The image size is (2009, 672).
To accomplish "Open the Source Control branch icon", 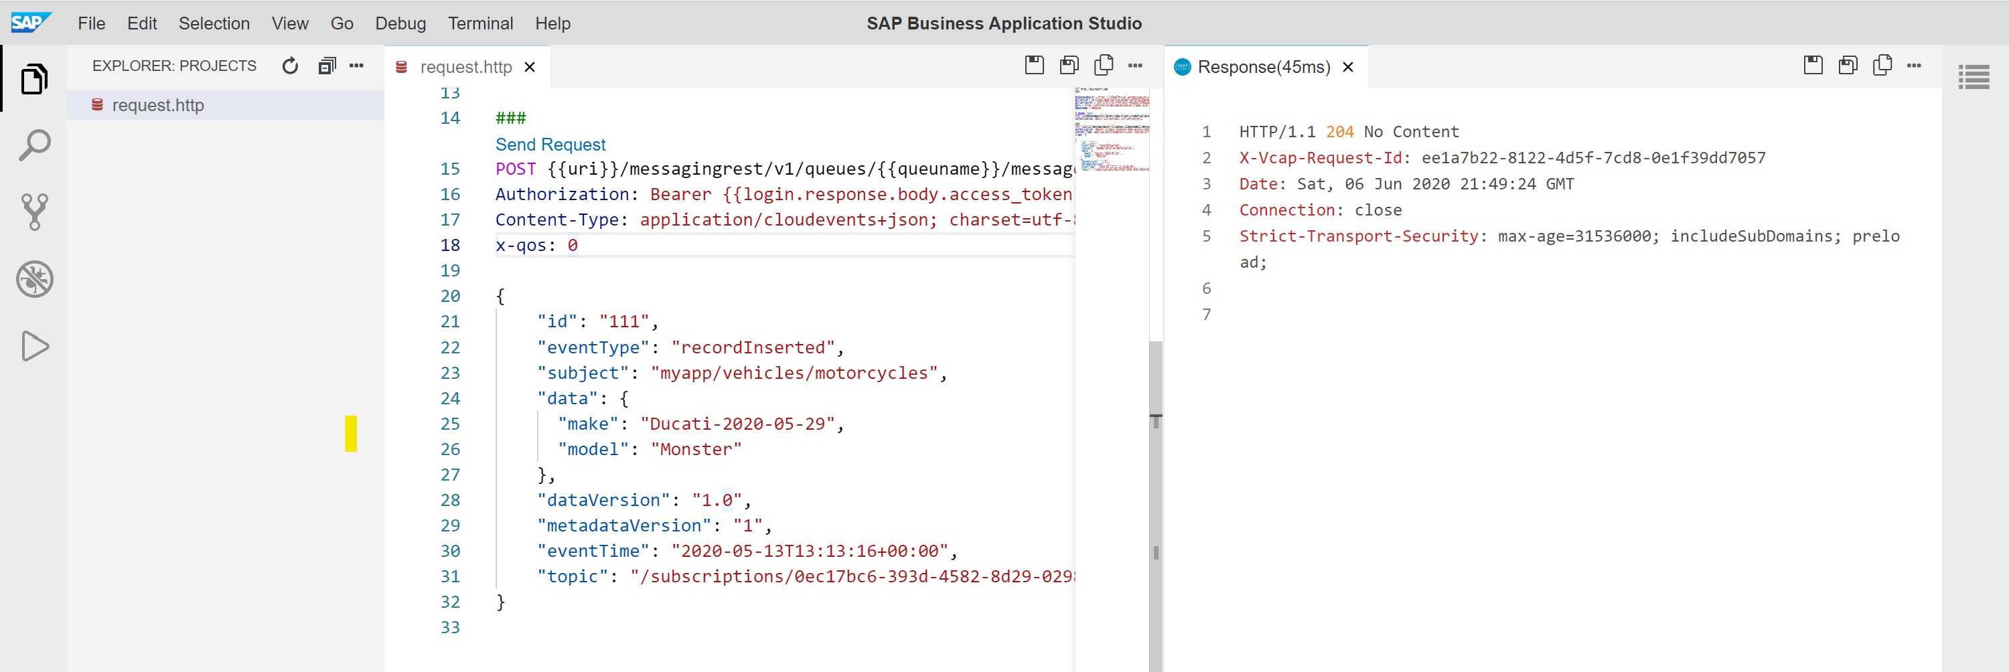I will [34, 212].
